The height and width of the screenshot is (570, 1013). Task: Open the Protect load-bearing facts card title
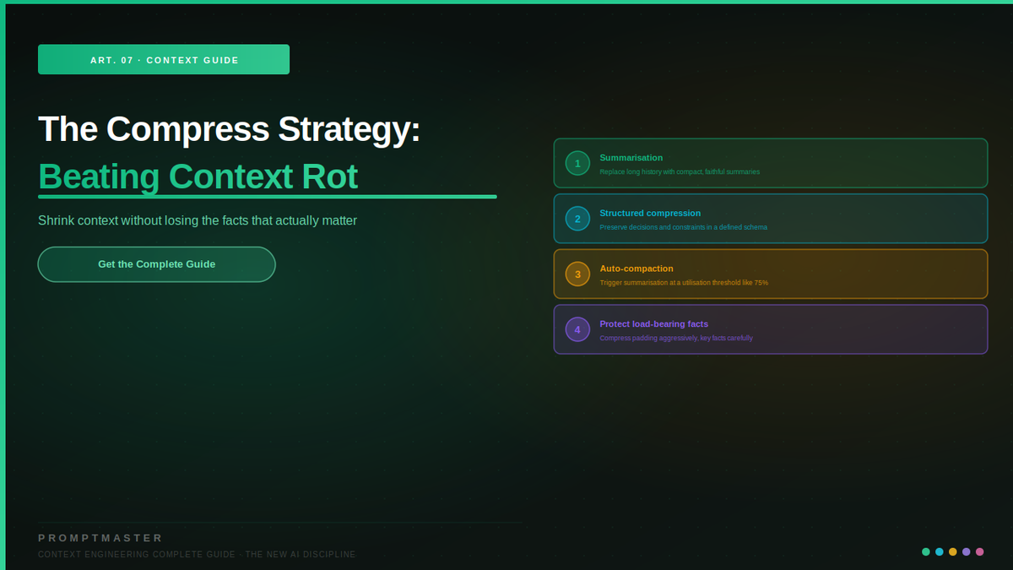click(x=653, y=323)
